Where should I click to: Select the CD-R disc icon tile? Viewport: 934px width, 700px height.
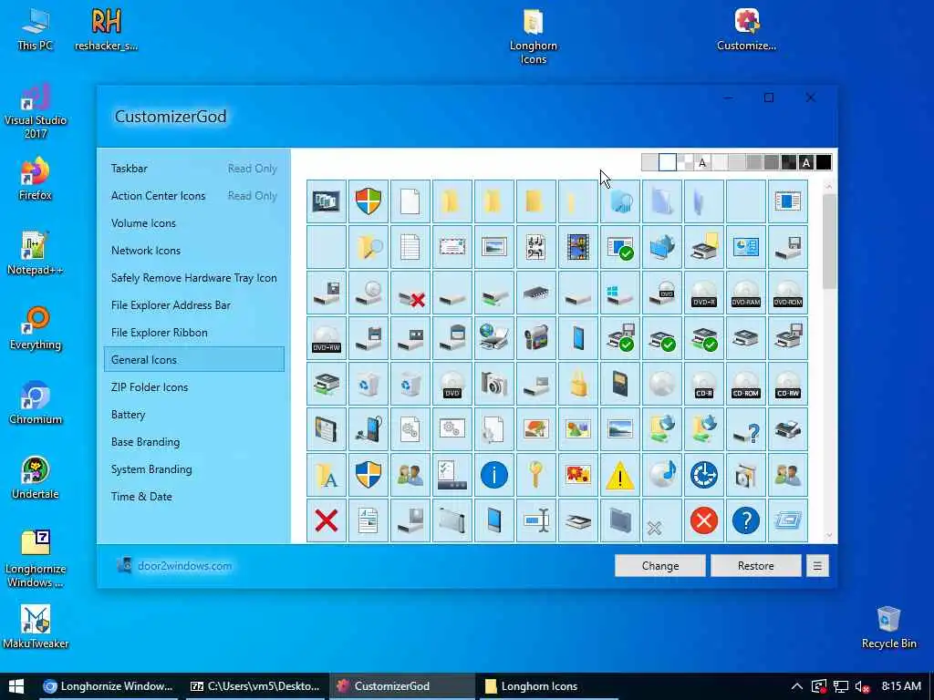(703, 384)
